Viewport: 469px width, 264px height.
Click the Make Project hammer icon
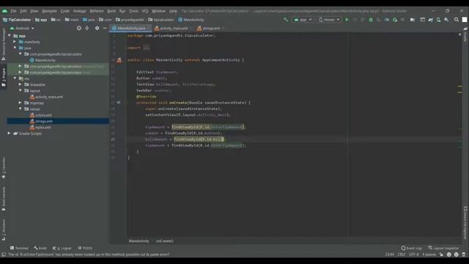point(286,20)
